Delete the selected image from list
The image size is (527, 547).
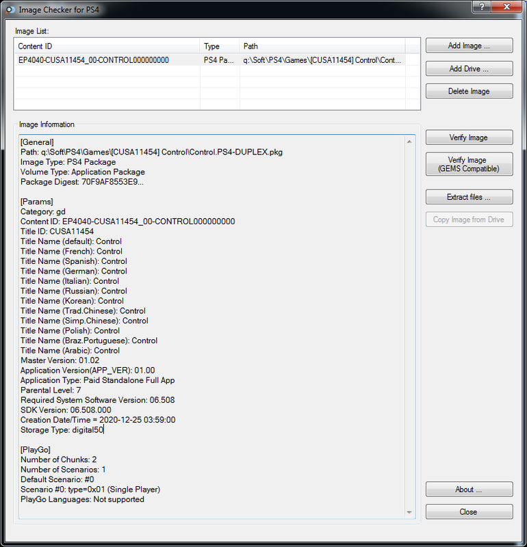click(469, 91)
